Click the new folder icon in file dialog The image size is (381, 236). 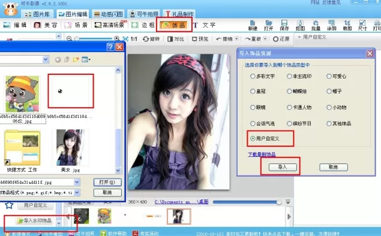point(76,59)
